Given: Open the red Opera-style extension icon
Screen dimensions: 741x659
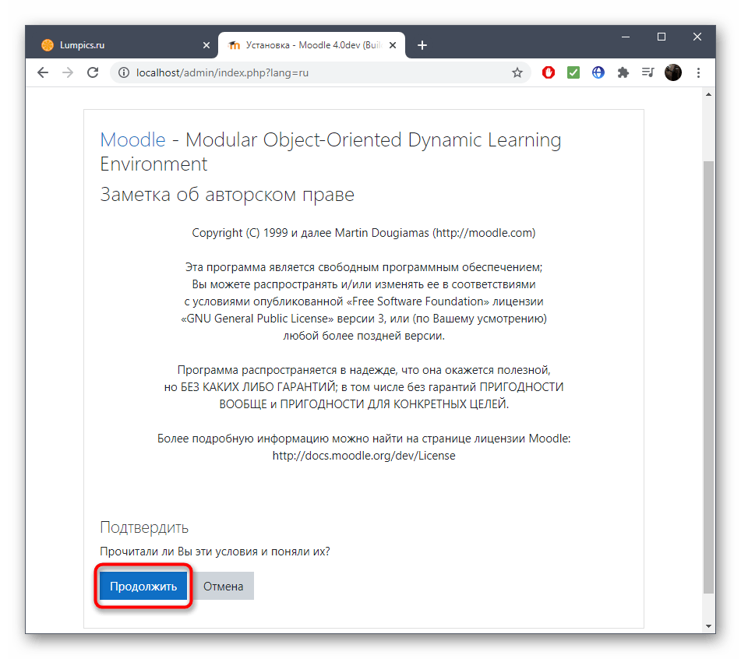Looking at the screenshot, I should [x=549, y=72].
